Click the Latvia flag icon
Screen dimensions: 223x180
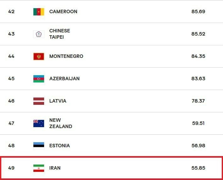[39, 101]
